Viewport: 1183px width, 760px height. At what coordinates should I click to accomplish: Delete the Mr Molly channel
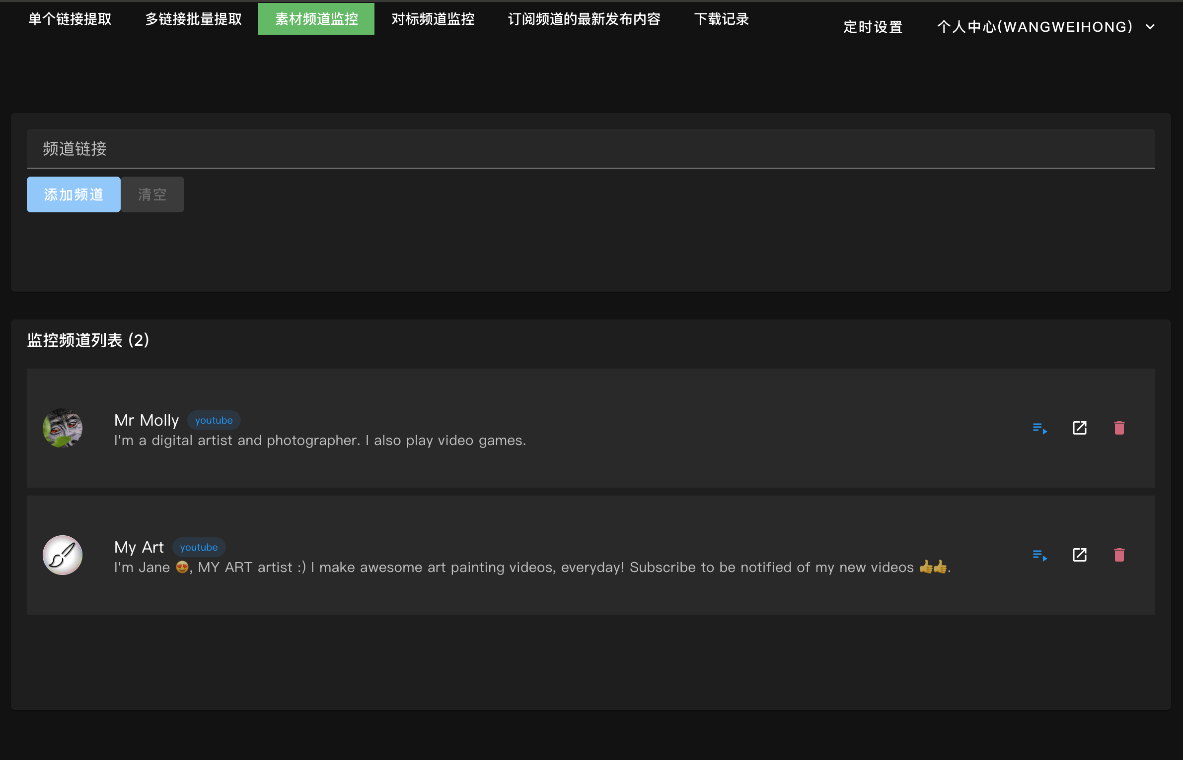point(1119,428)
